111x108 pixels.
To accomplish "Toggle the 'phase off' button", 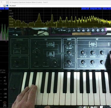I will (85, 9).
